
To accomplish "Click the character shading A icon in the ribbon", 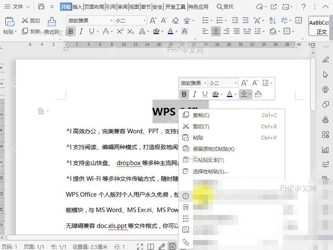I will 185,31.
